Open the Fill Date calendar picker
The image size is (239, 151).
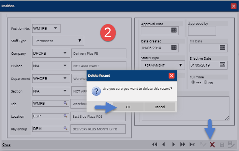click(x=223, y=47)
